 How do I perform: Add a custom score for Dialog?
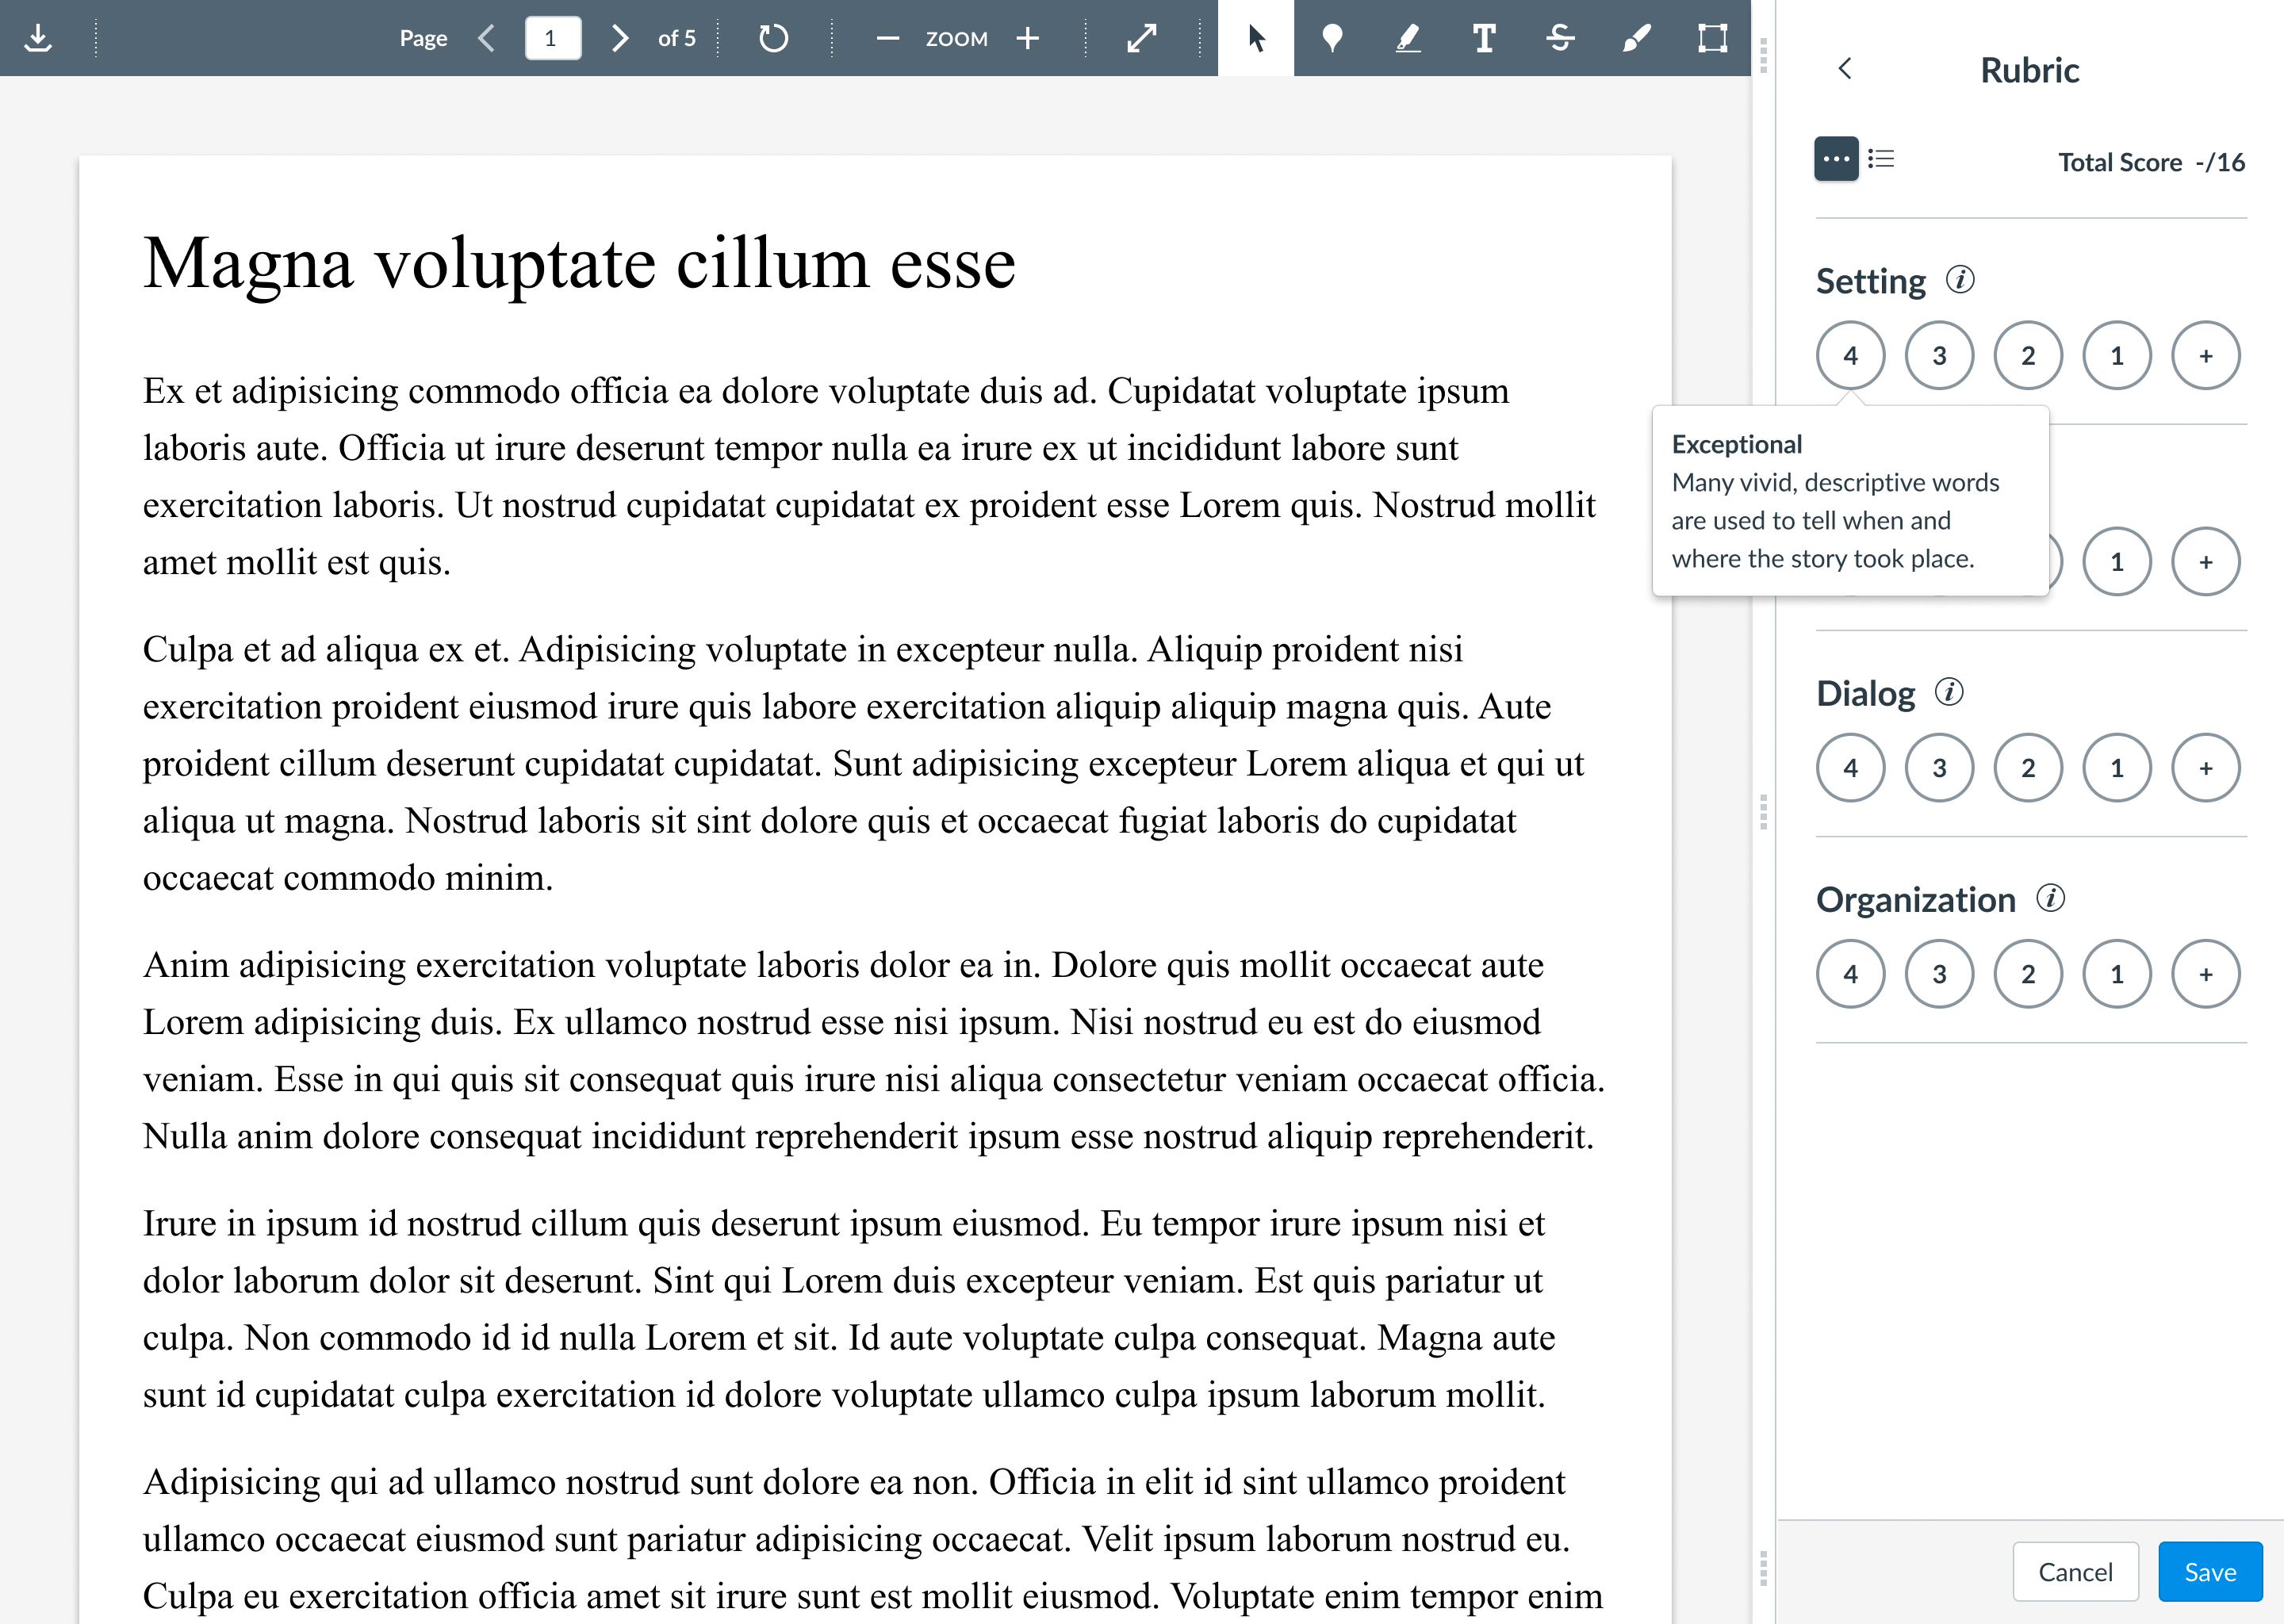2206,768
